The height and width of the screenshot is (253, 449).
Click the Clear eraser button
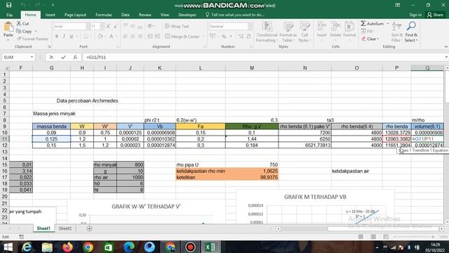[x=370, y=39]
